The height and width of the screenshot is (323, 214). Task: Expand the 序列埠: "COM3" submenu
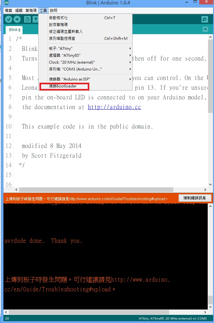coord(85,69)
